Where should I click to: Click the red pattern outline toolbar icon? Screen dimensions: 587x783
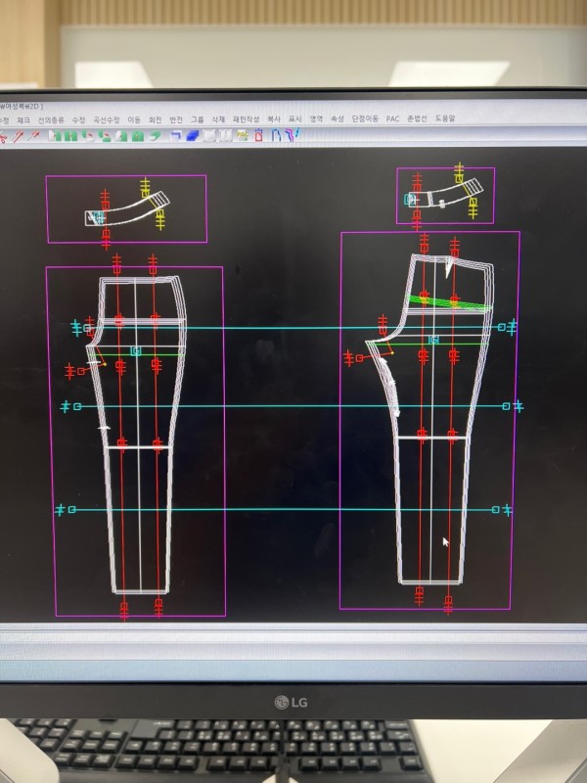point(258,136)
